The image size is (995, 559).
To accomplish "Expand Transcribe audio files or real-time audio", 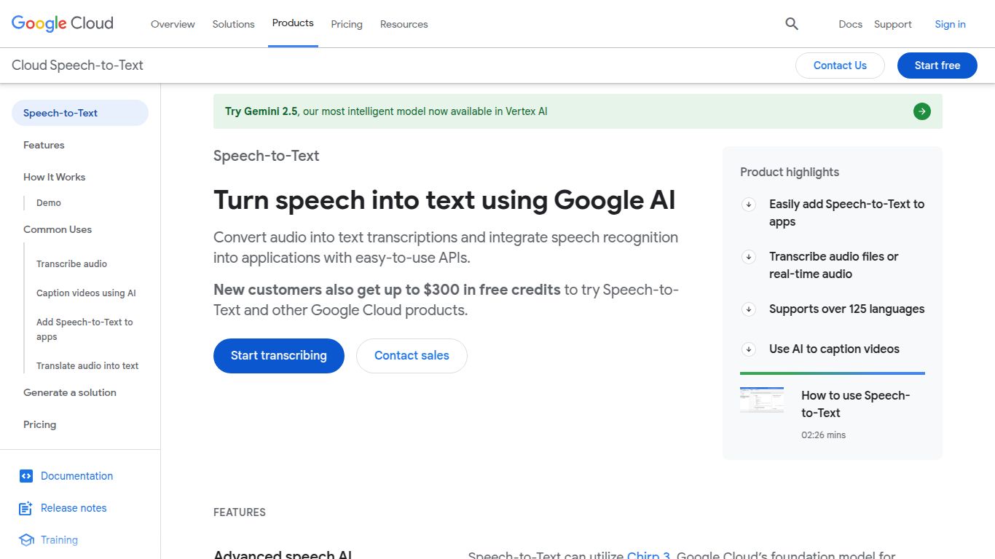I will click(x=749, y=257).
